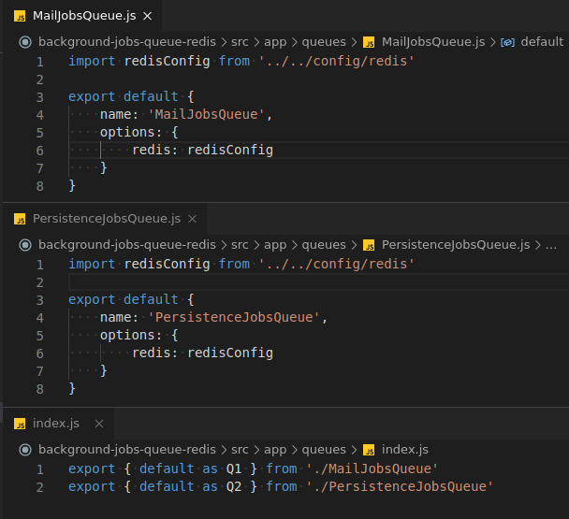Viewport: 569px width, 519px height.
Task: Click the JS icon in MailJobsQueue breadcrumb
Action: point(369,42)
